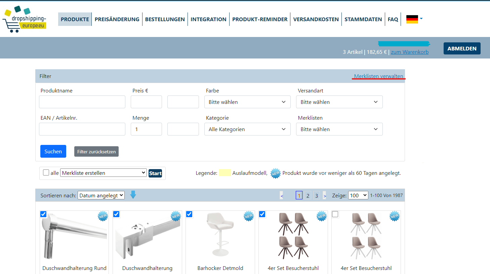Click the NEW badge on Barhocker Detmold
Image resolution: width=490 pixels, height=274 pixels.
[x=249, y=216]
